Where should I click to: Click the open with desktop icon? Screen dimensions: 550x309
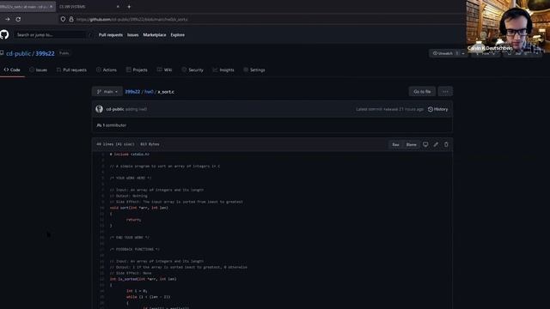click(425, 144)
